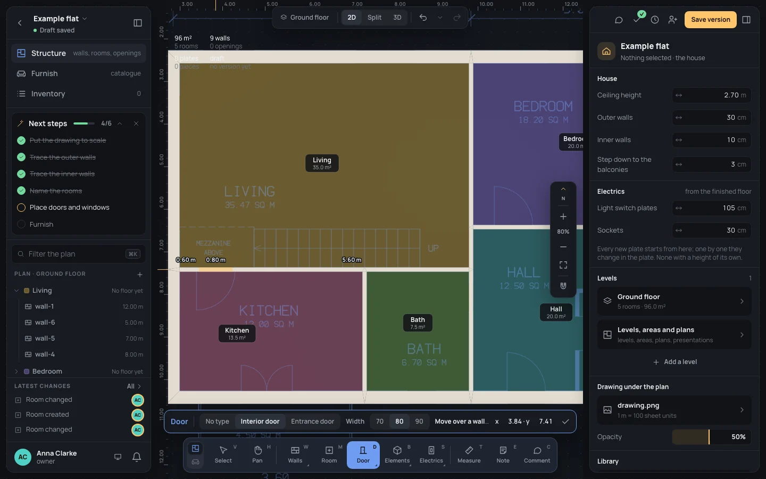The height and width of the screenshot is (479, 766).
Task: Click the undo arrow icon
Action: point(423,18)
